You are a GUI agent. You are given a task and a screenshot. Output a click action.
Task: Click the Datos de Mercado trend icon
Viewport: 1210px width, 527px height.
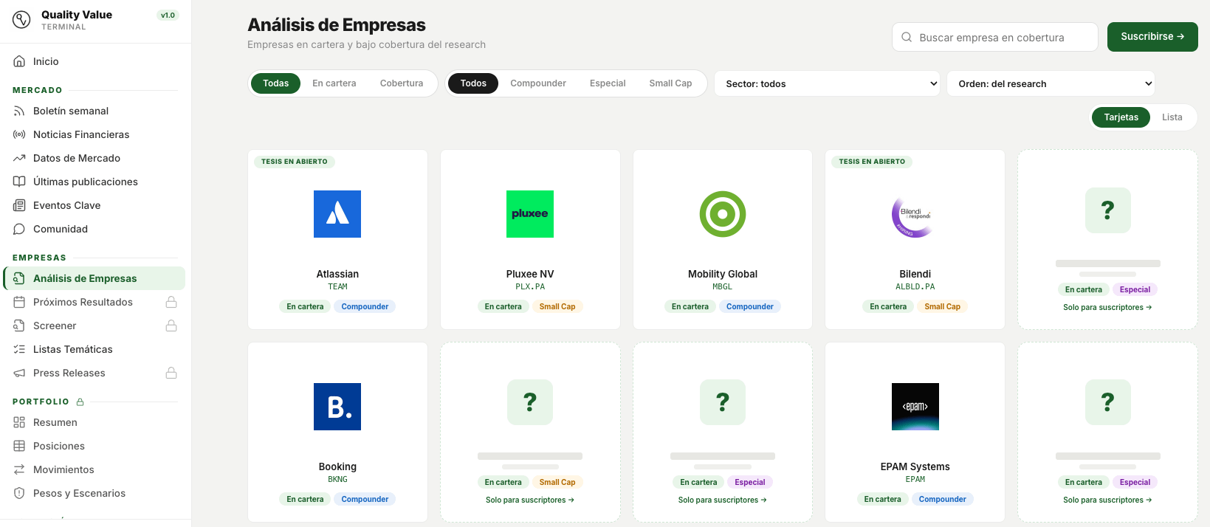(19, 158)
